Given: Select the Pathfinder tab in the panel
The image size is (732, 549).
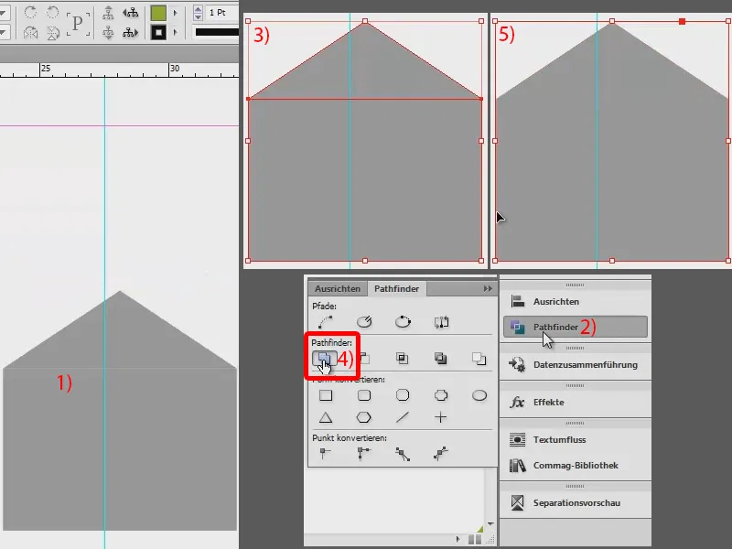Looking at the screenshot, I should click(x=396, y=288).
